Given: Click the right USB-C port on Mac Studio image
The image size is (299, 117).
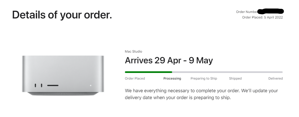Looking at the screenshot, I should pyautogui.click(x=41, y=85).
